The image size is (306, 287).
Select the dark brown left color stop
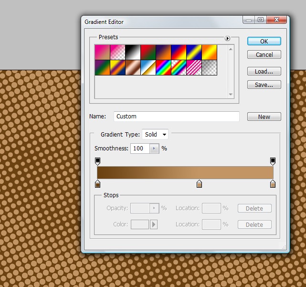pos(98,184)
